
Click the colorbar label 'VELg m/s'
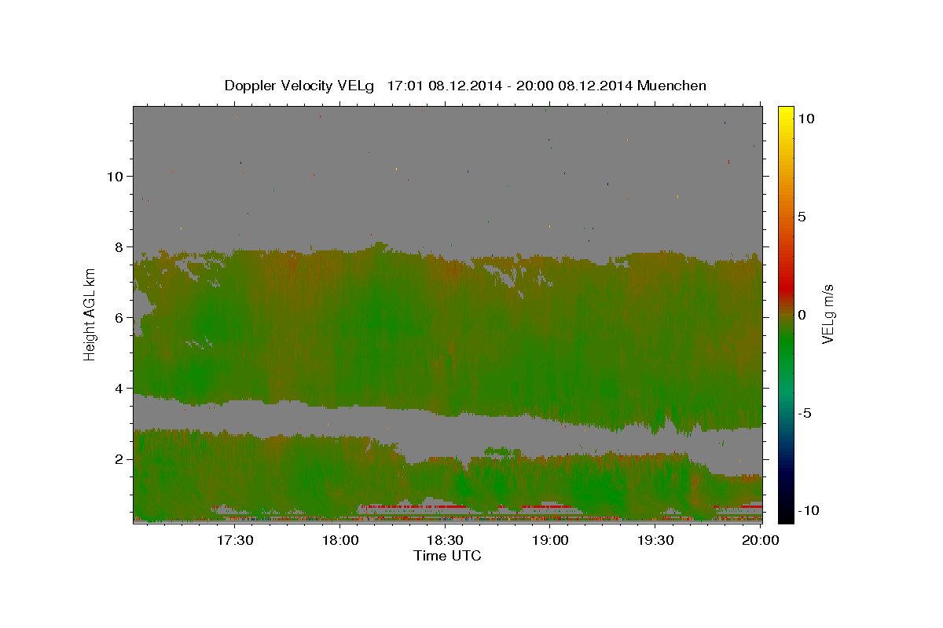coord(828,315)
